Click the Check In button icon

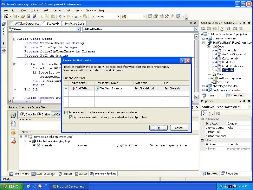coord(23,114)
